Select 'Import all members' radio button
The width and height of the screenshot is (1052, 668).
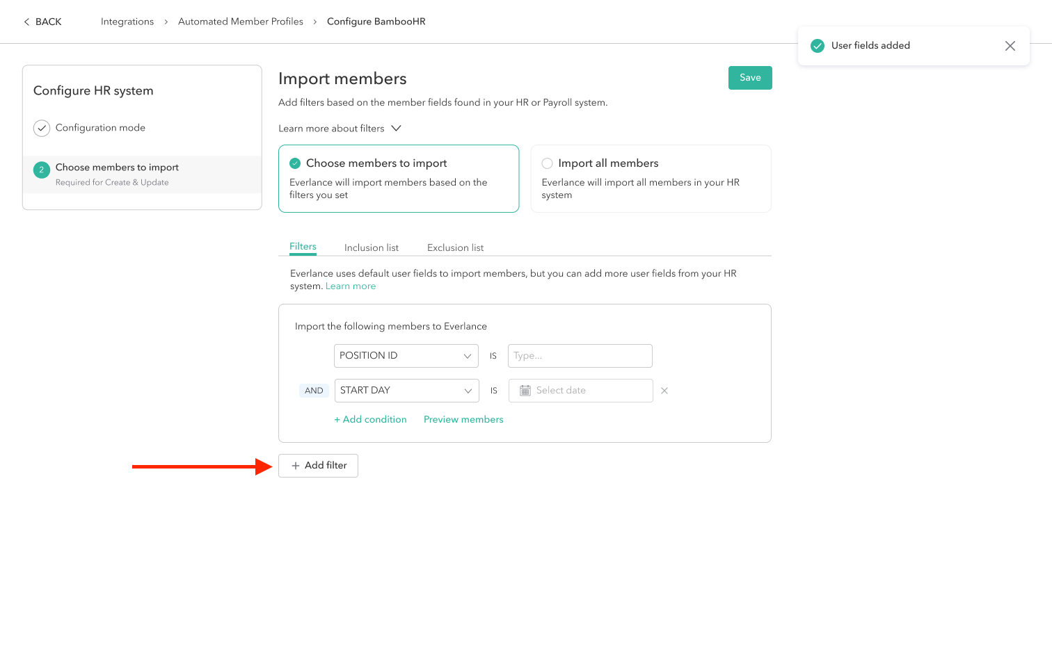coord(547,163)
